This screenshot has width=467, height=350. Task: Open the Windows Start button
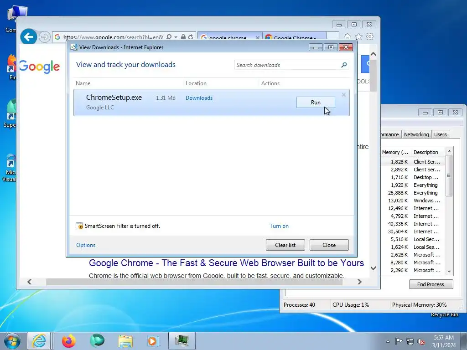12,341
